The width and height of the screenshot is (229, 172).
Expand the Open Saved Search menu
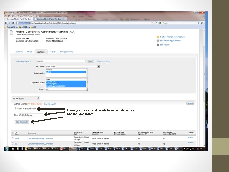(x=23, y=61)
